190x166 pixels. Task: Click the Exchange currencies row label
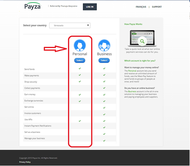tap(34, 101)
